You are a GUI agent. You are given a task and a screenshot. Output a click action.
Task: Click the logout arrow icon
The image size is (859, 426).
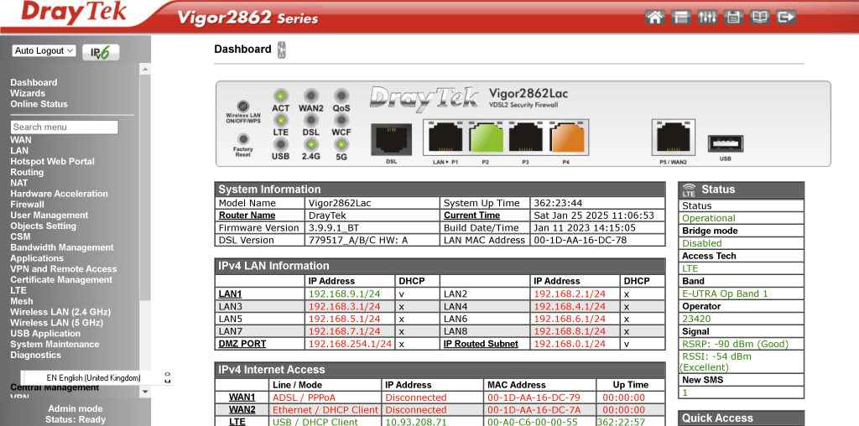(786, 17)
